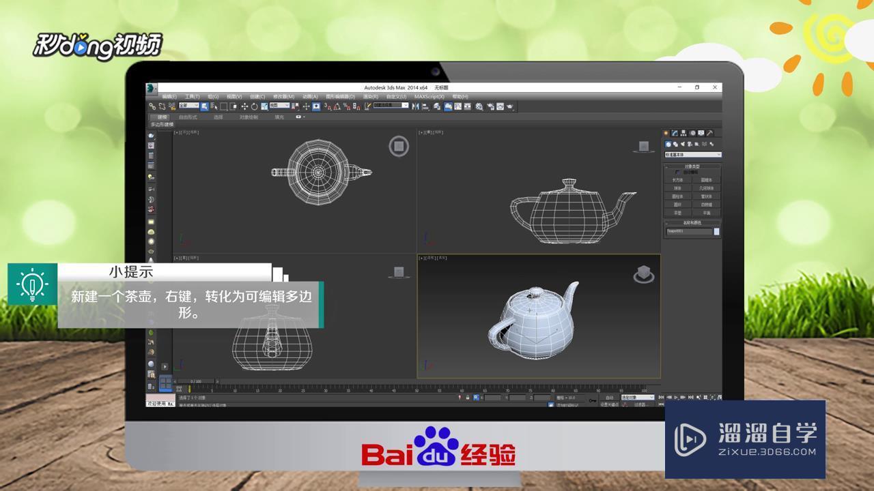This screenshot has width=874, height=491.
Task: Open the 选定对象 key filter dropdown
Action: click(x=637, y=398)
